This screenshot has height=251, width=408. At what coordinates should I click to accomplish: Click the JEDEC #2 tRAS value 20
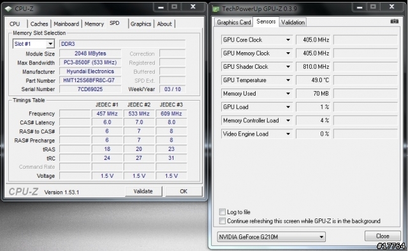pyautogui.click(x=139, y=149)
